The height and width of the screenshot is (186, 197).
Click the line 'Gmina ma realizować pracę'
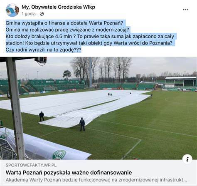pyautogui.click(x=67, y=30)
